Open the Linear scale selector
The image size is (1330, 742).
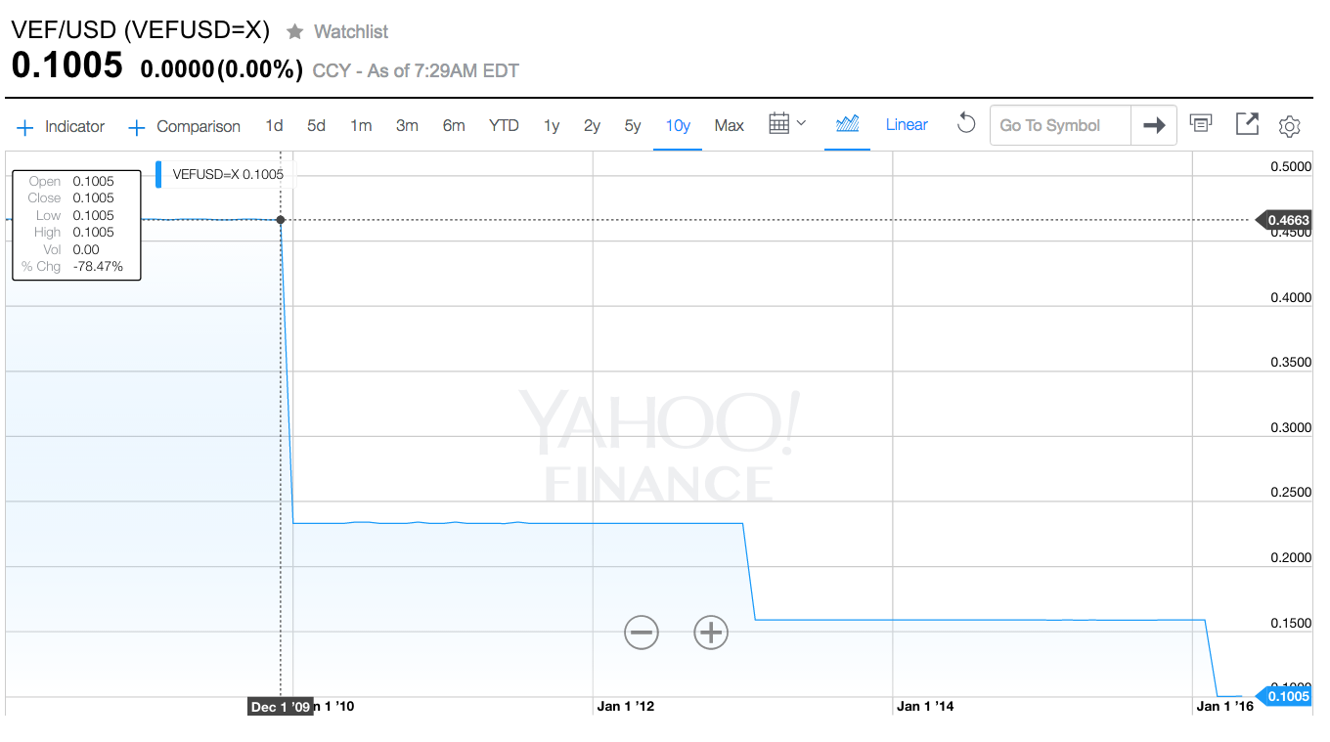[907, 125]
